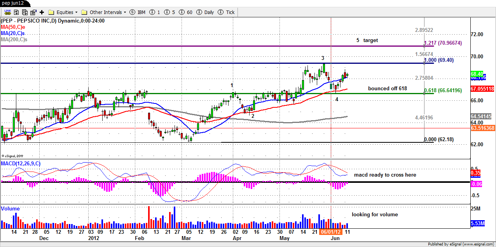
Task: Click wave label 3 above the May peak
Action: (x=323, y=58)
